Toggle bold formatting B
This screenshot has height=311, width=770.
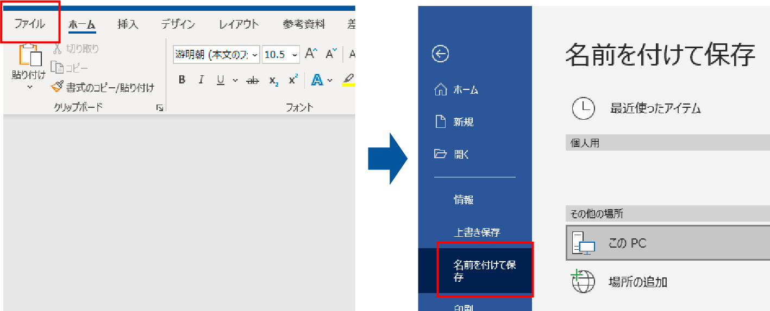[182, 80]
